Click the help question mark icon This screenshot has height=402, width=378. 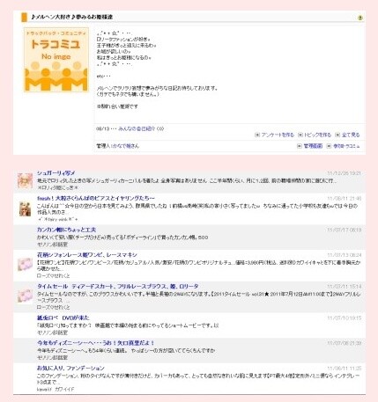(360, 18)
